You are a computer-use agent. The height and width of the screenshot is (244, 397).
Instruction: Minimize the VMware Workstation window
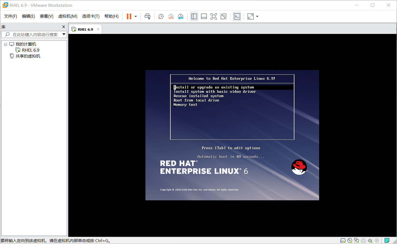coord(357,5)
